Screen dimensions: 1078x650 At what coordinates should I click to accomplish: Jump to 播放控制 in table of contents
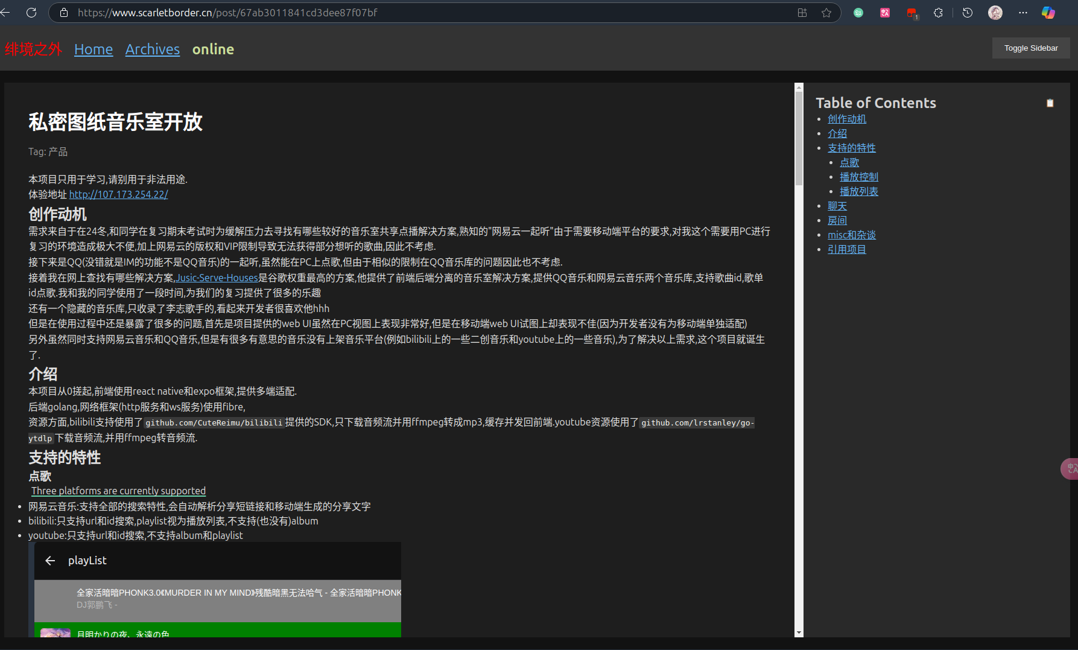pos(859,177)
